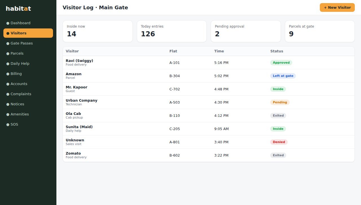Image resolution: width=361 pixels, height=205 pixels.
Task: Click the Zomato visitor name
Action: click(73, 153)
